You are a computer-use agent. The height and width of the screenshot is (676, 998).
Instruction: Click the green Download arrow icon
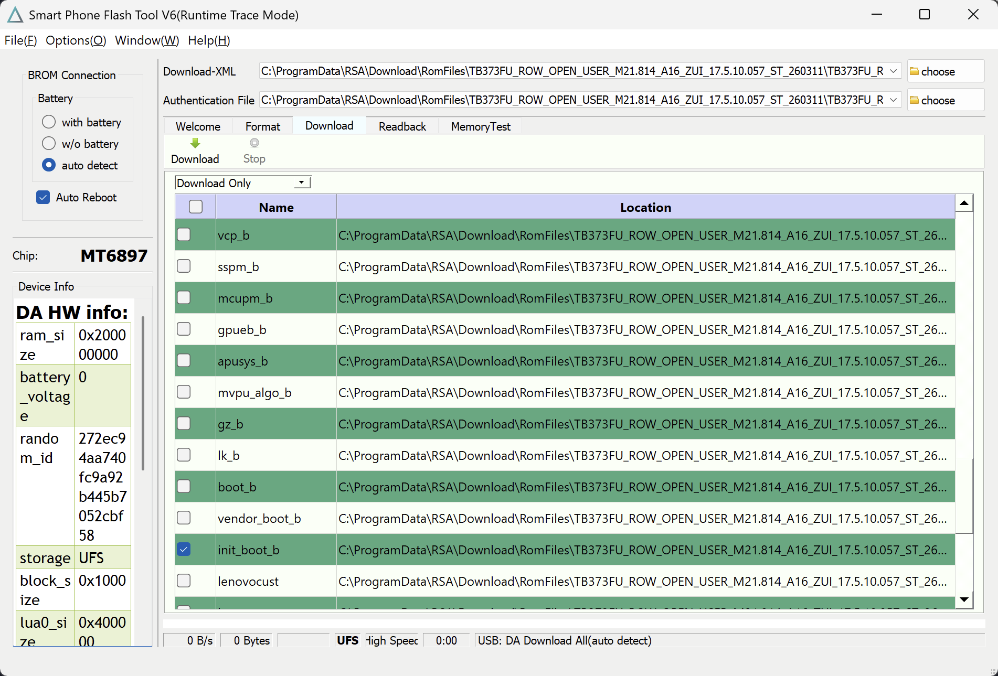coord(195,143)
